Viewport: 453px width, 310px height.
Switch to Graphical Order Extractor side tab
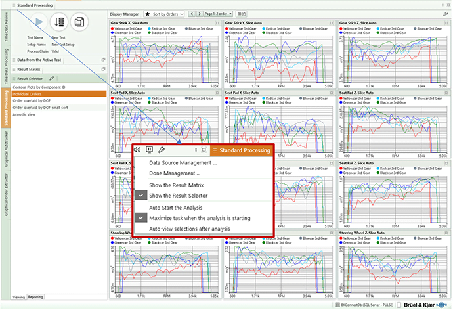[x=6, y=194]
